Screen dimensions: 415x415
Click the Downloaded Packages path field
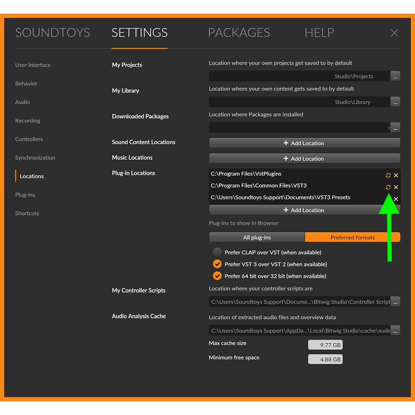(300, 127)
